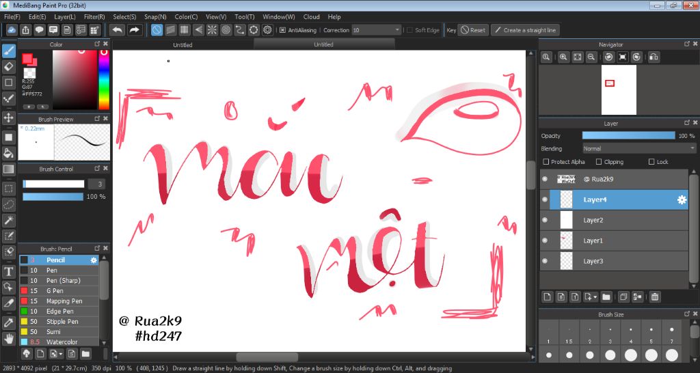Open the snap settings gear
This screenshot has width=700, height=373.
(267, 30)
